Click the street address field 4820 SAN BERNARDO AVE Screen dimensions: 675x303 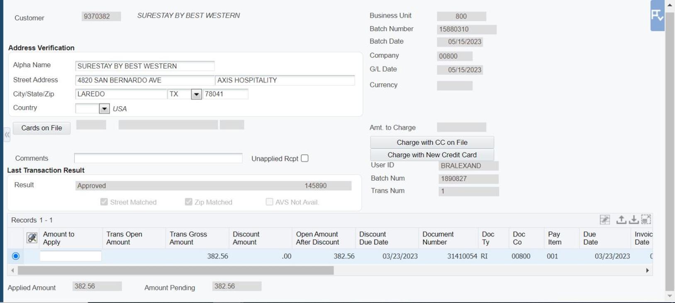pos(145,80)
